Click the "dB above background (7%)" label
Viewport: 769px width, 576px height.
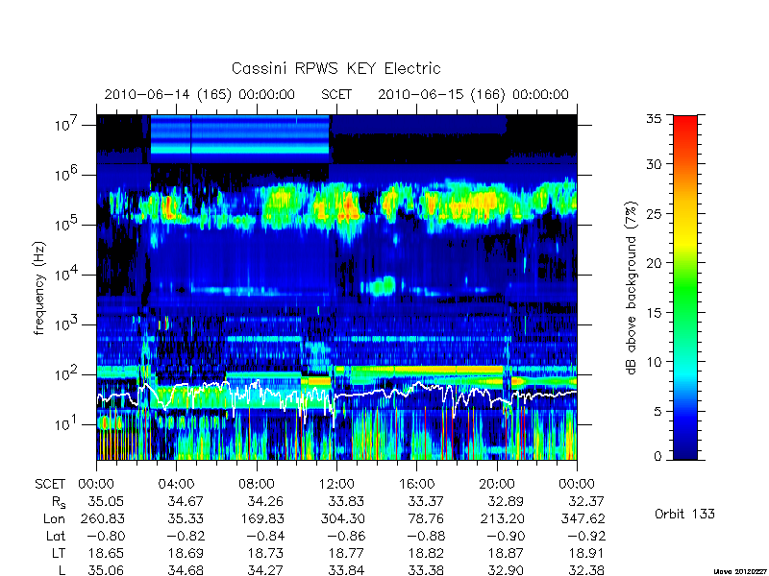(x=632, y=288)
